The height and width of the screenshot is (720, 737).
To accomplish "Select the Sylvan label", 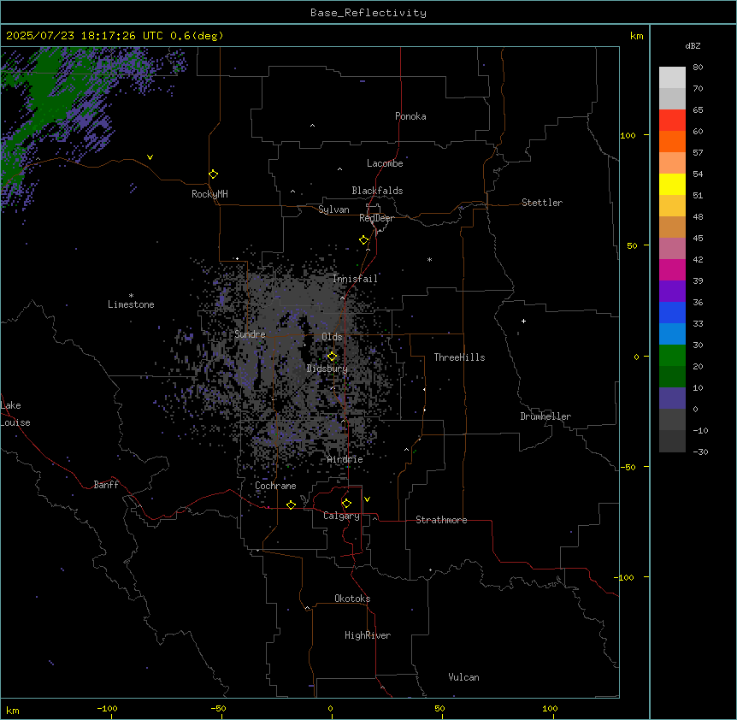I will click(333, 210).
